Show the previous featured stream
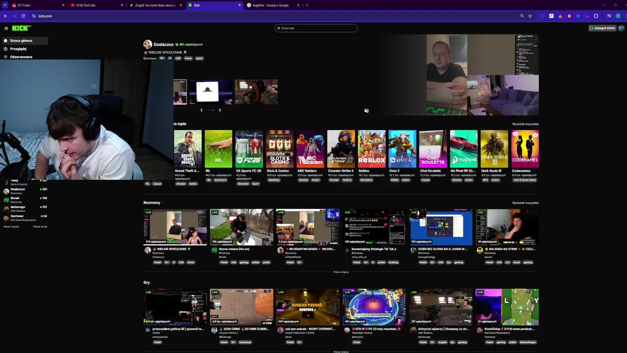Image resolution: width=627 pixels, height=353 pixels. tap(201, 110)
